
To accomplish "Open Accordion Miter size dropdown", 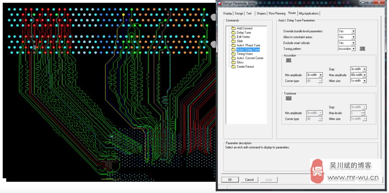I will point(364,81).
